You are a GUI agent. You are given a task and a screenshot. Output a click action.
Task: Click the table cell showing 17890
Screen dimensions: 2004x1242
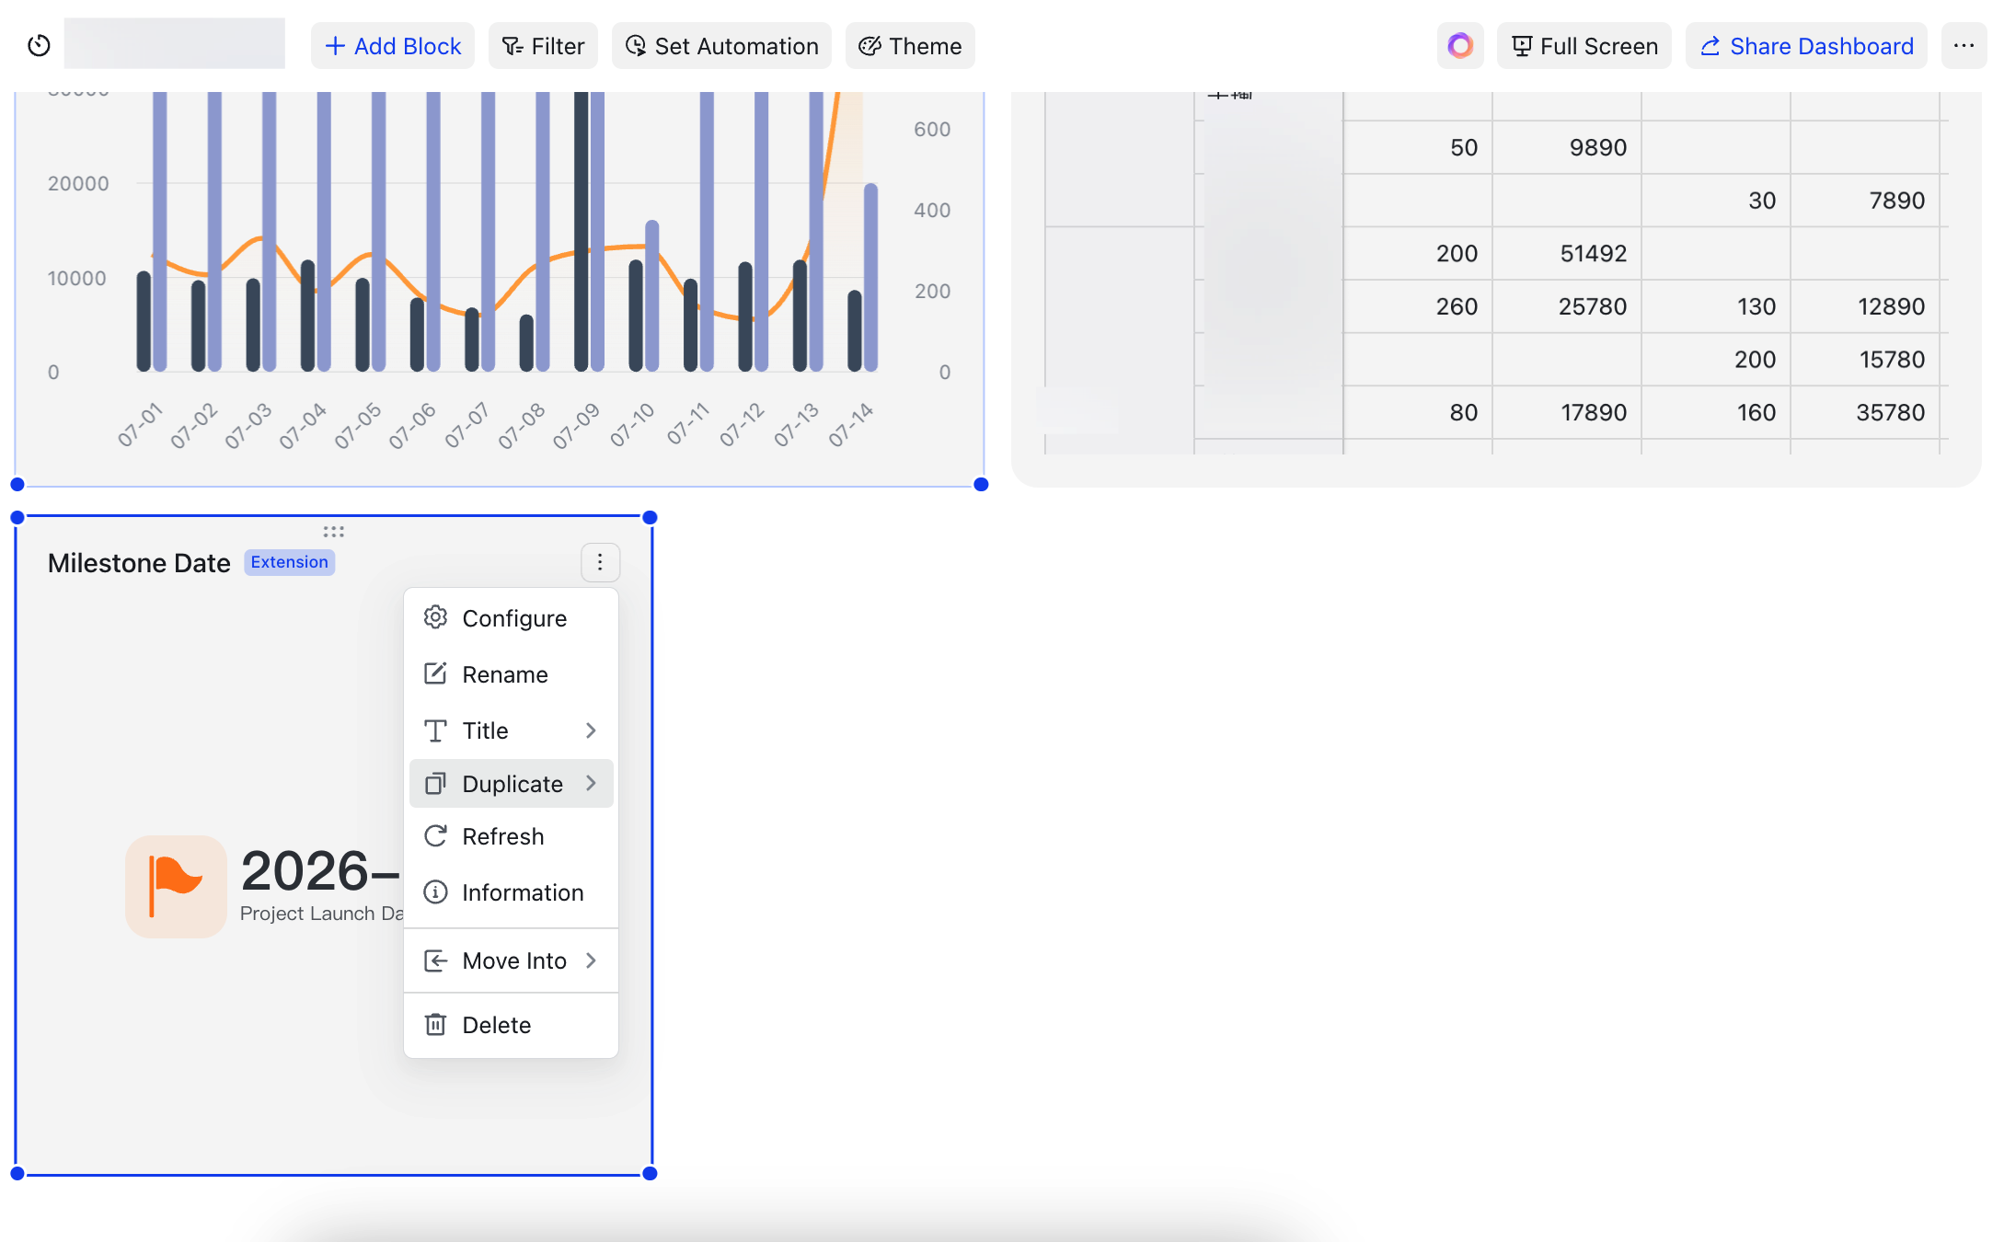coord(1566,412)
